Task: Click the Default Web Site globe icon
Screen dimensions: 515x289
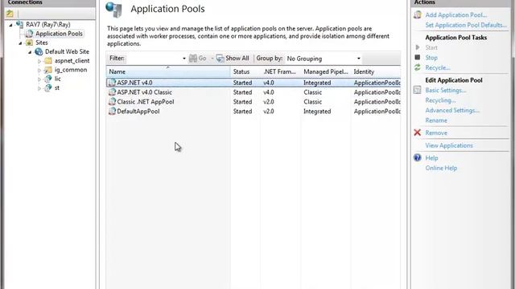Action: [x=39, y=51]
